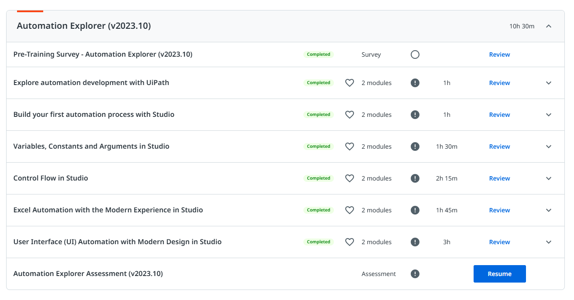Click '2 modules' in Excel Automation row

tap(376, 210)
